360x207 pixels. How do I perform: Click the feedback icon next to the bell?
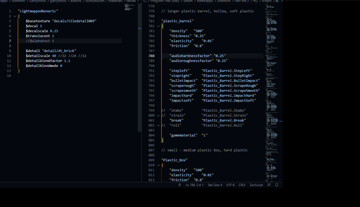pyautogui.click(x=269, y=185)
